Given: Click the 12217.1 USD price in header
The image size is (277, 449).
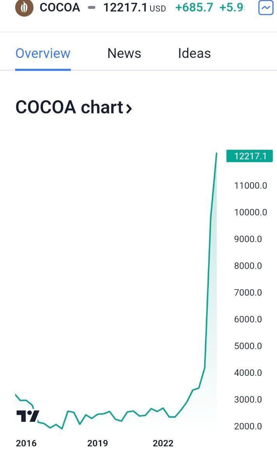Looking at the screenshot, I should [x=134, y=8].
